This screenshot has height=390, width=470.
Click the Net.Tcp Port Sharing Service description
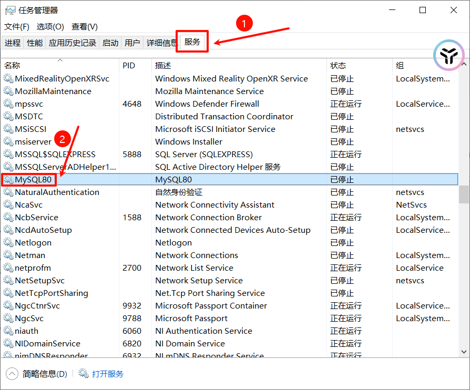[210, 293]
